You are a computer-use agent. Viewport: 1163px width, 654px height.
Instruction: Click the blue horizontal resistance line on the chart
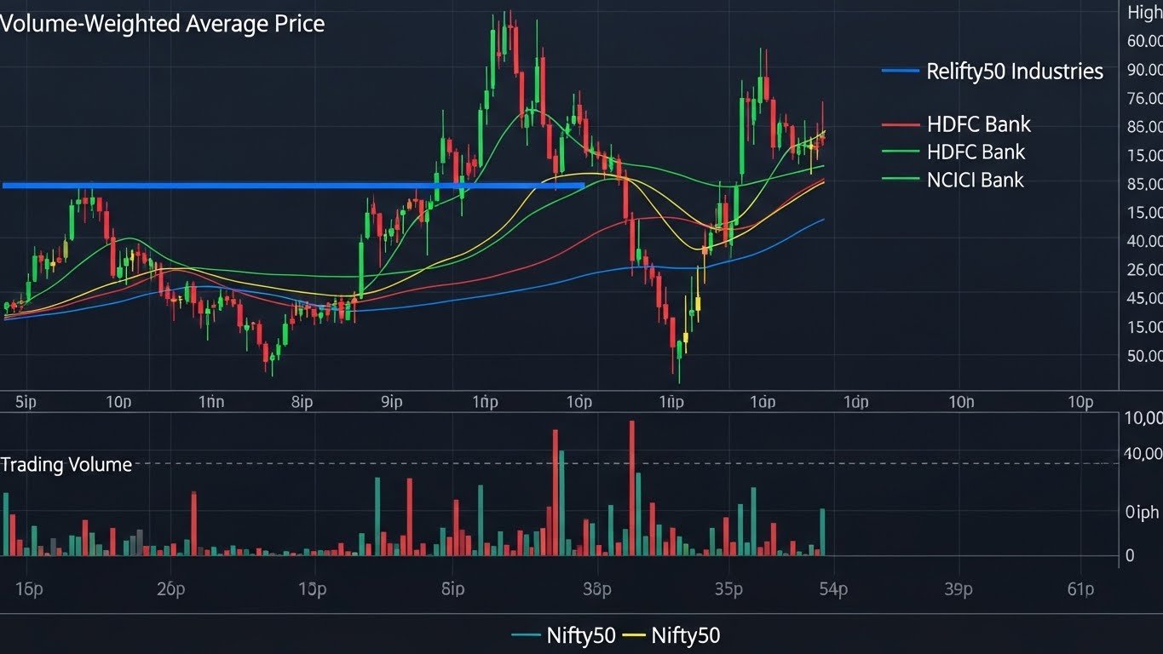point(290,184)
